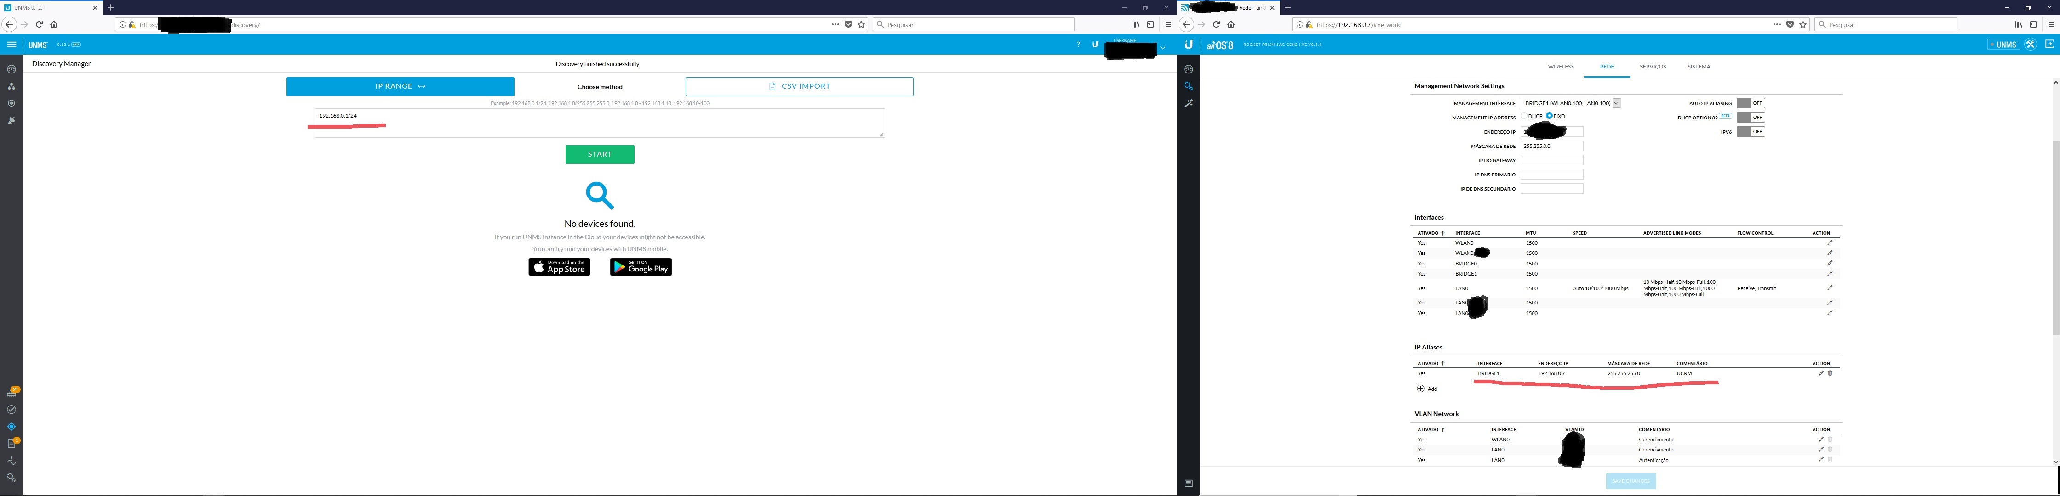Switch to the Wireless tab
2060x496 pixels.
click(x=1560, y=67)
